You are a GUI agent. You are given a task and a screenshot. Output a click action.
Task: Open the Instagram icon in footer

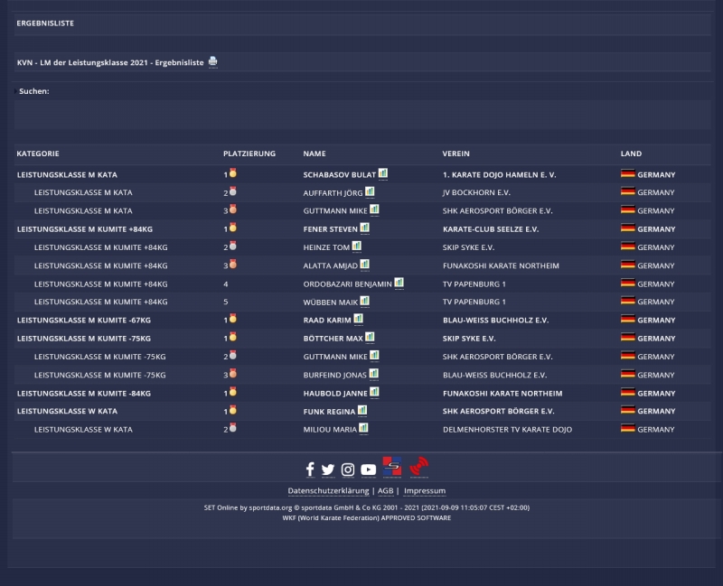[x=348, y=469]
